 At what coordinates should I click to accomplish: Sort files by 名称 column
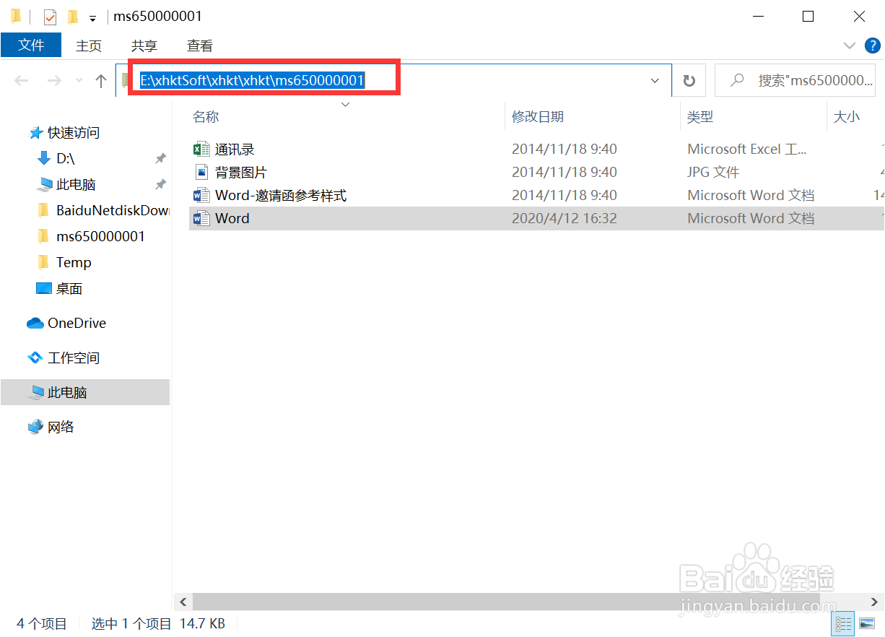206,117
